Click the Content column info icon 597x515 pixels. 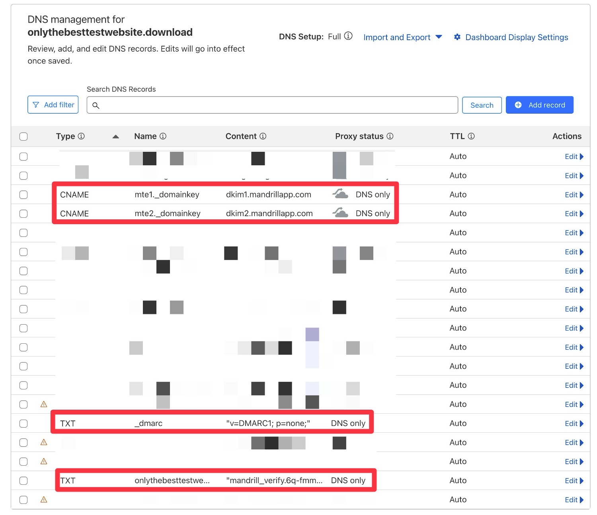(x=263, y=136)
